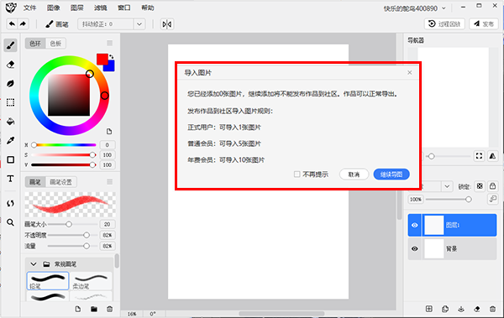
Task: Switch to the 色板 tab
Action: coord(55,44)
